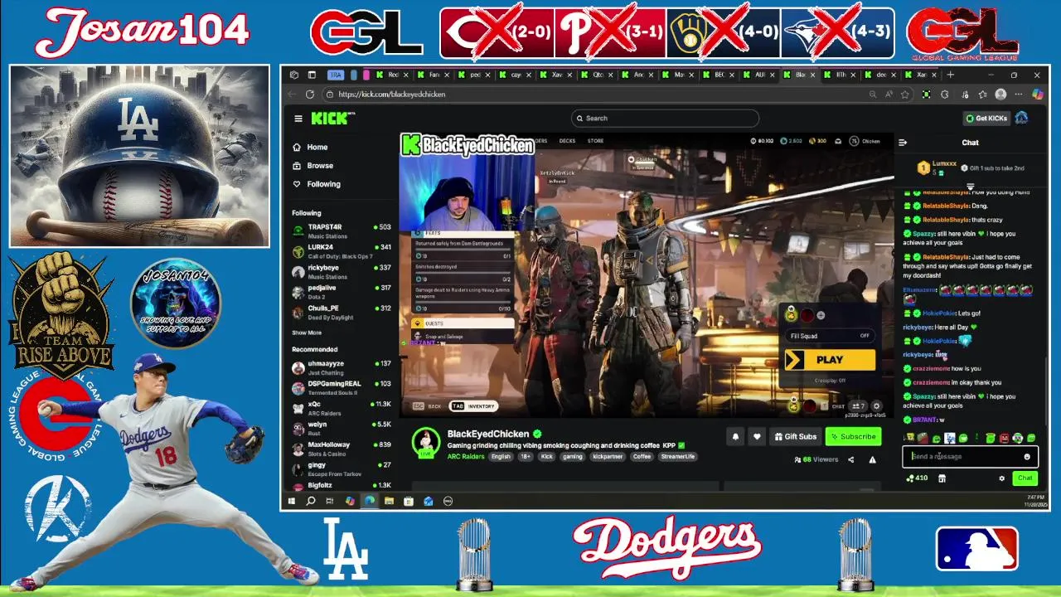Open Chuils_PE channel in Following list
The width and height of the screenshot is (1061, 597).
click(341, 312)
